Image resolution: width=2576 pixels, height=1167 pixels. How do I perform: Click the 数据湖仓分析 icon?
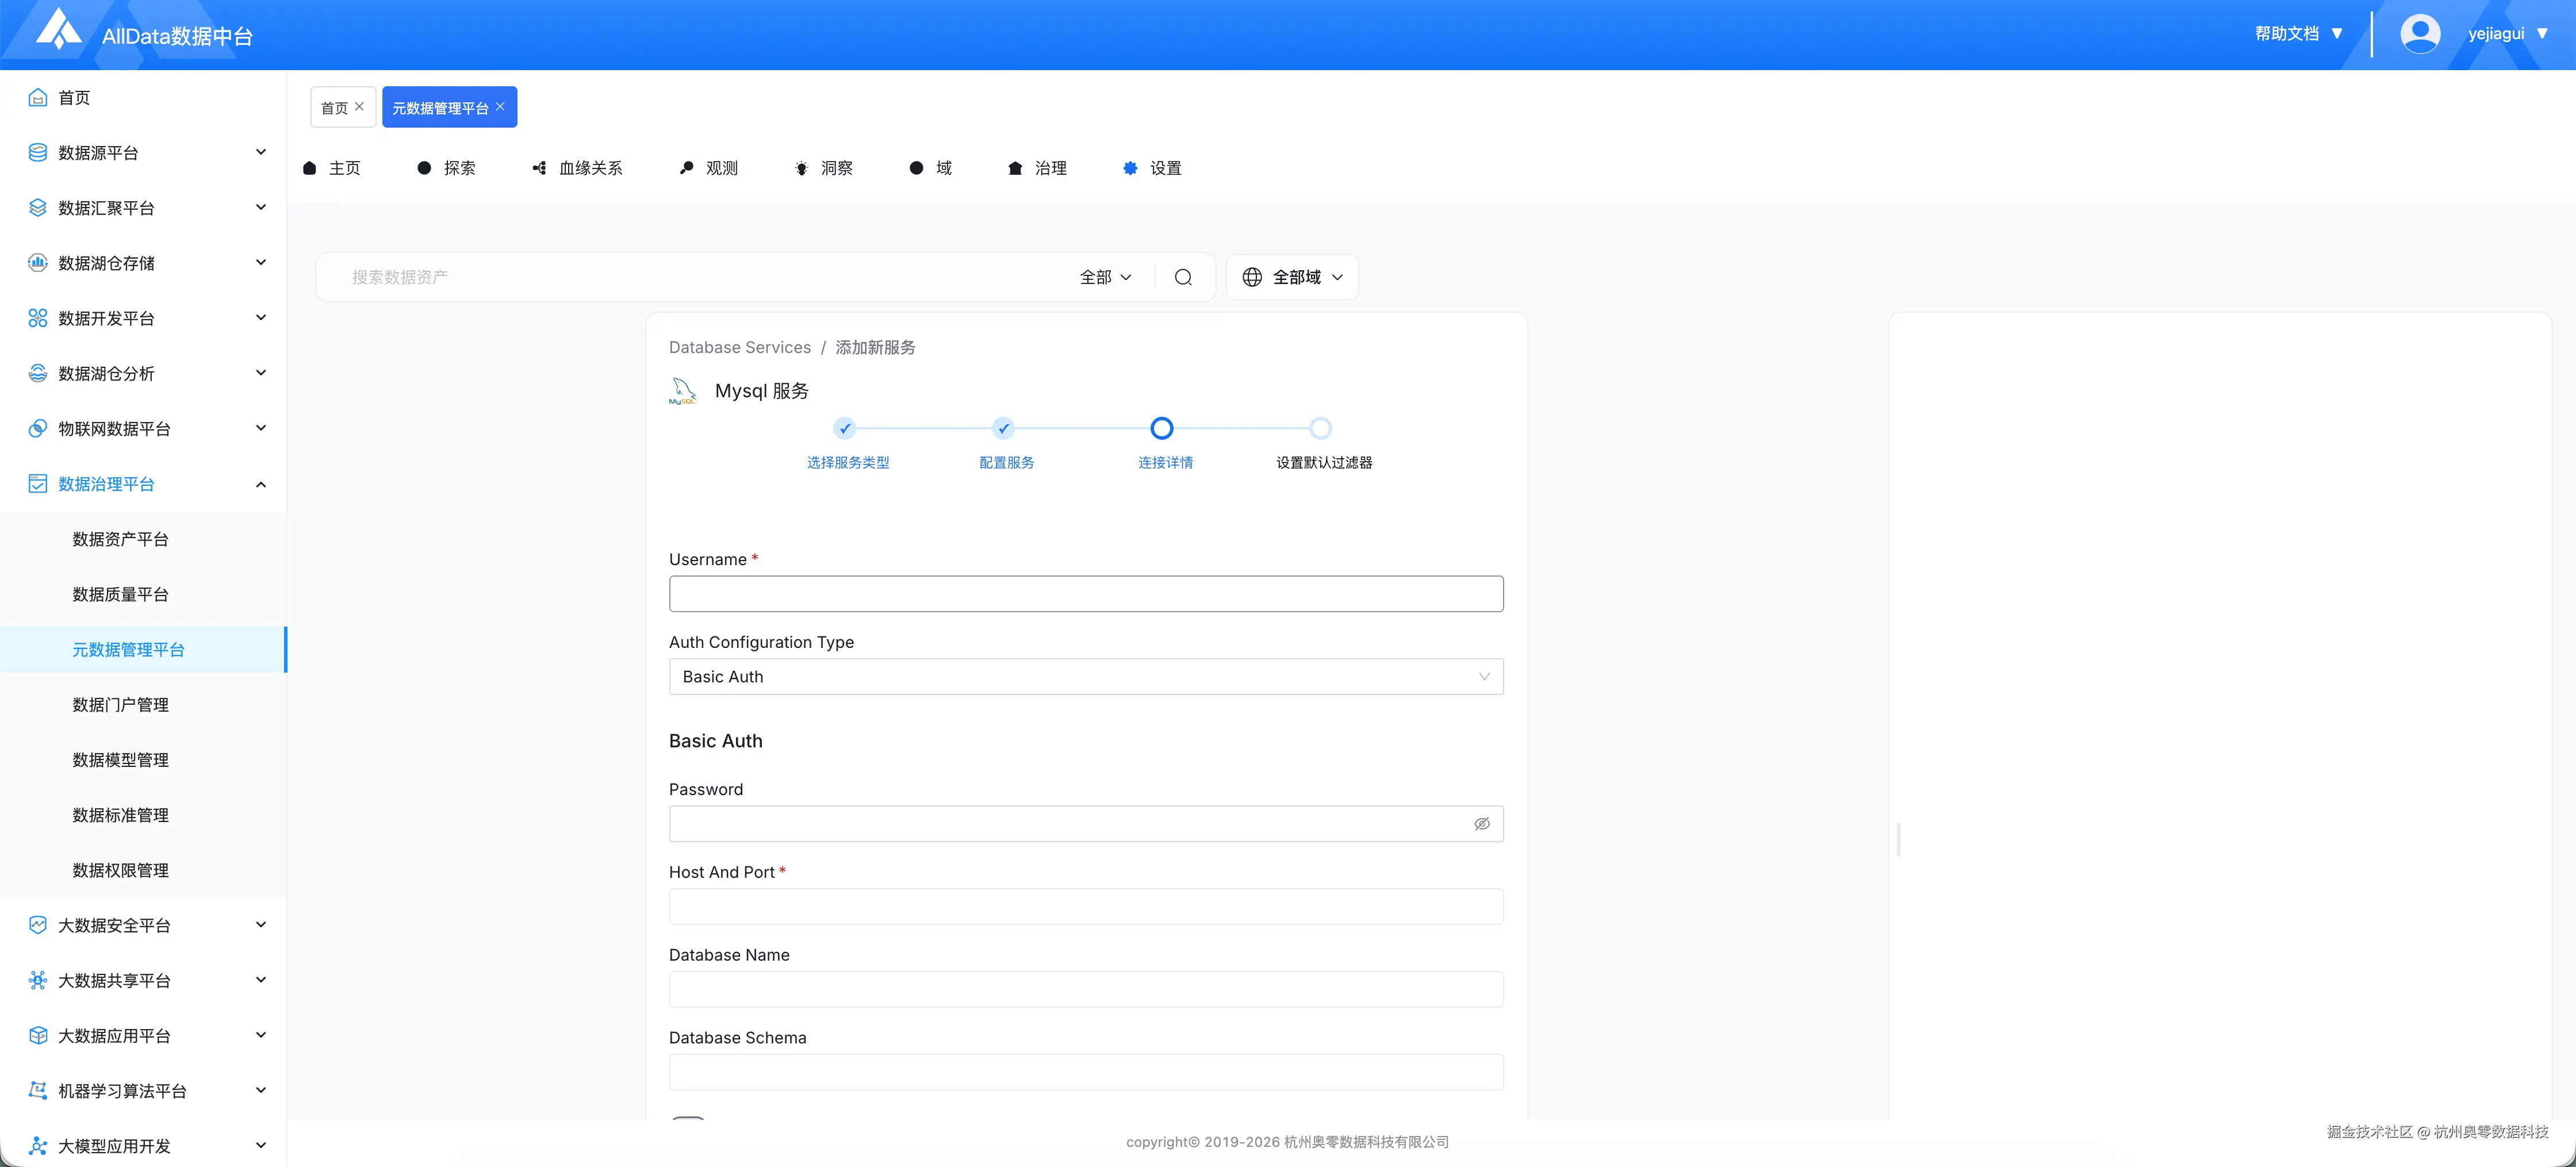(38, 373)
